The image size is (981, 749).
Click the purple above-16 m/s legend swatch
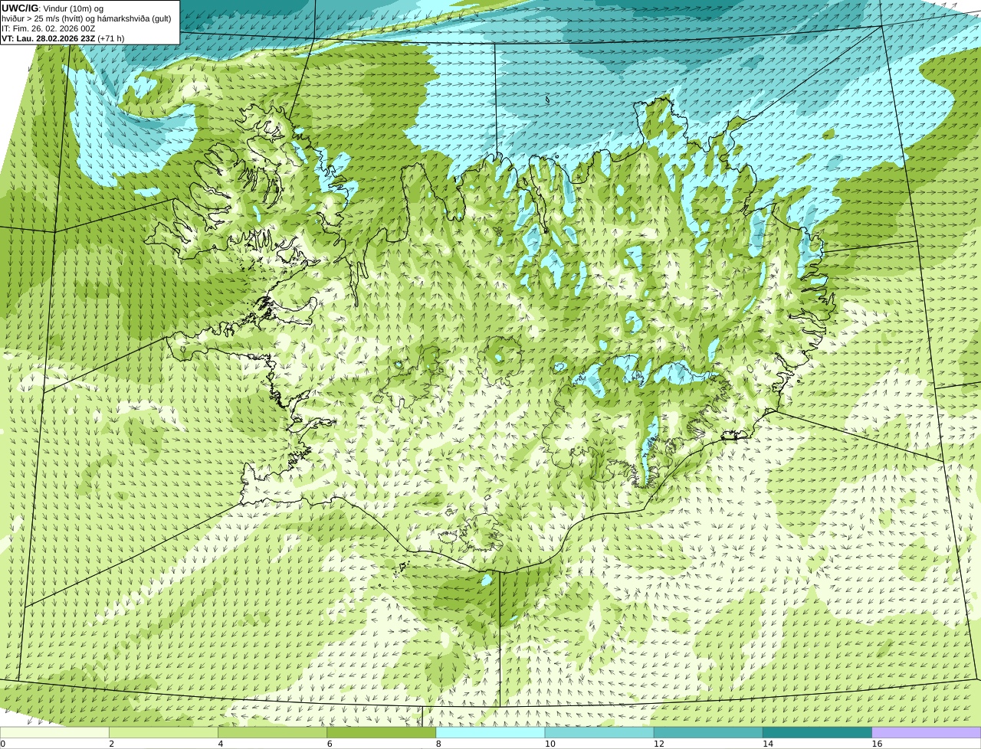point(927,732)
